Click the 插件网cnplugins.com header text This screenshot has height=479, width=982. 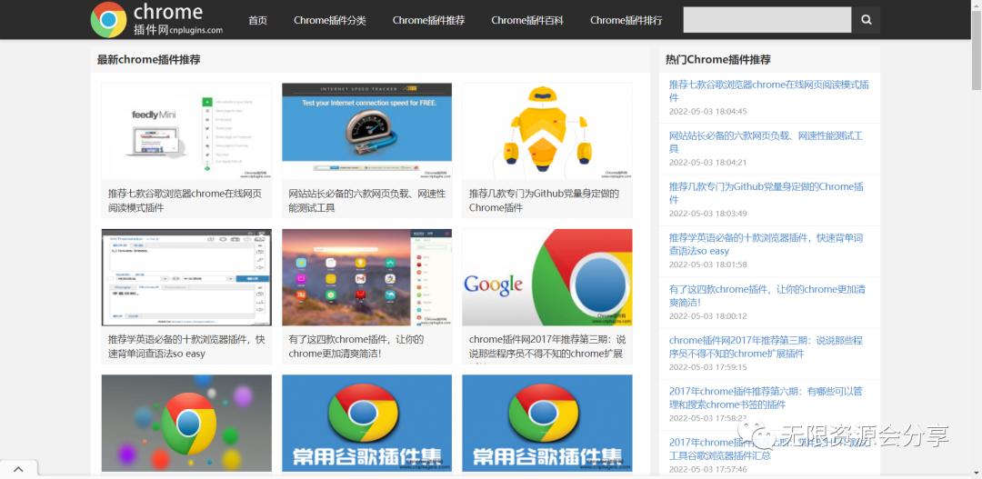[178, 29]
